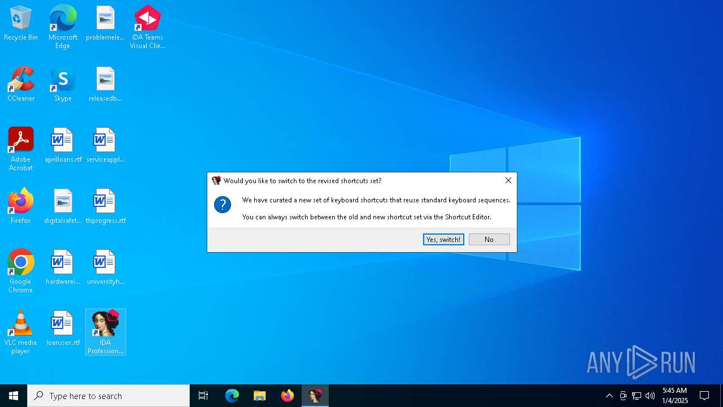
Task: Select IDA Professional desktop shortcut
Action: coord(106,332)
